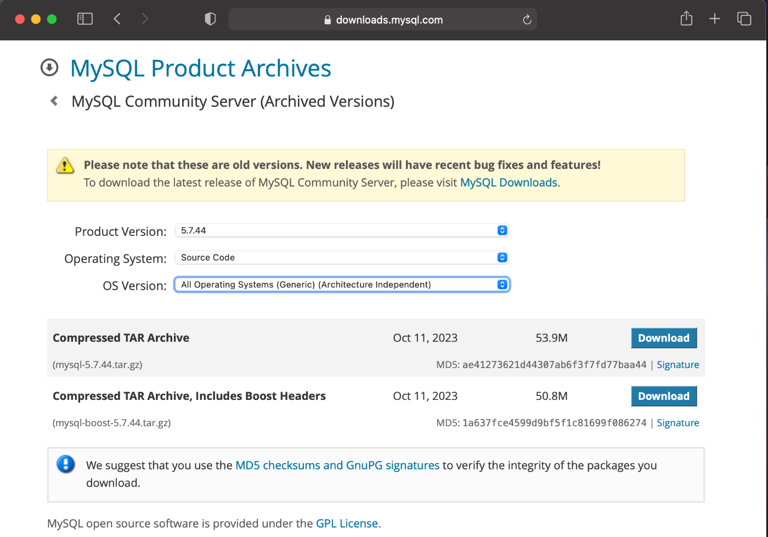
Task: Click Oct 11, 2023 in Boost Headers row
Action: click(425, 396)
